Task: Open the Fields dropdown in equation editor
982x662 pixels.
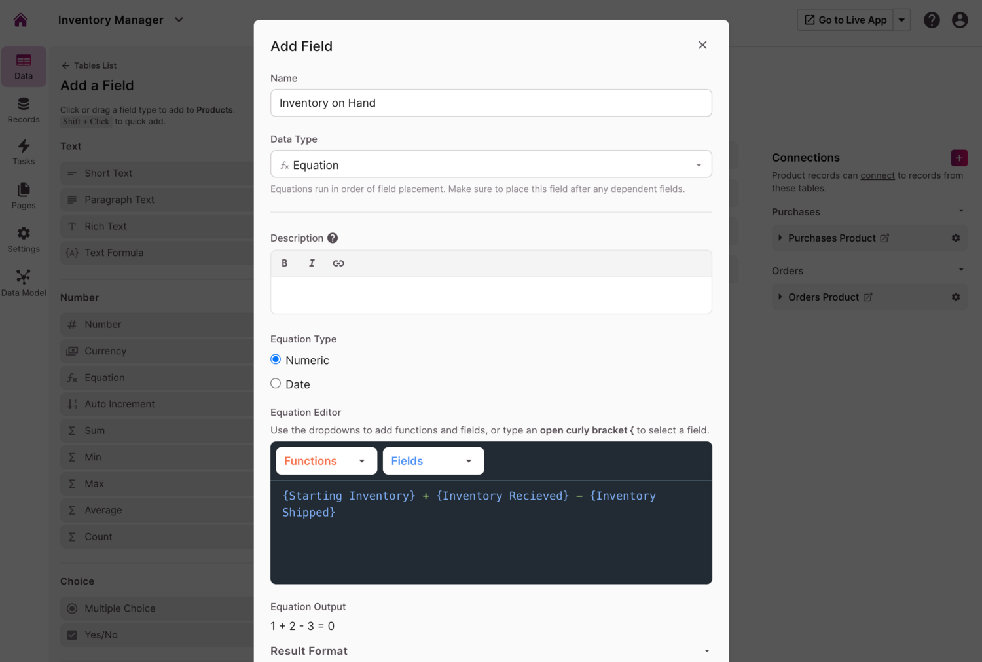Action: (x=432, y=460)
